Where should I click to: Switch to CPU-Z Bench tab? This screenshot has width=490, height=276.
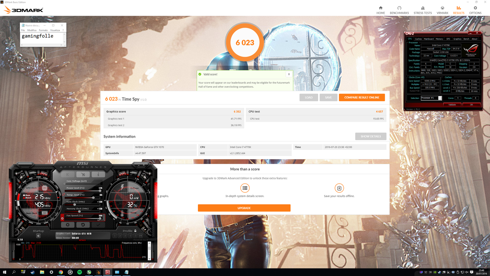click(466, 39)
